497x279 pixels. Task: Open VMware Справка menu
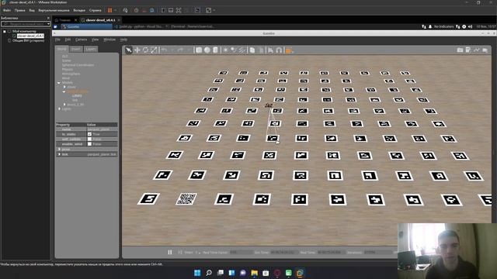click(95, 10)
